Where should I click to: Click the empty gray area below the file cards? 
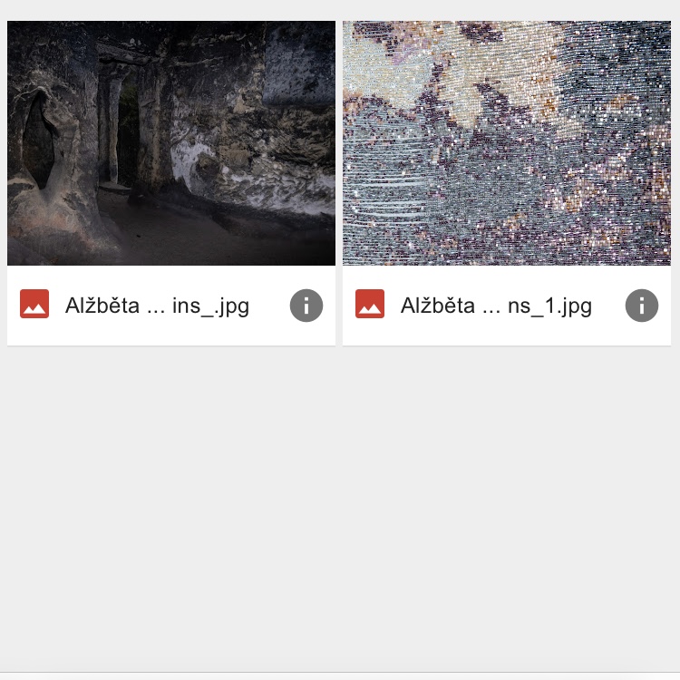(340, 508)
